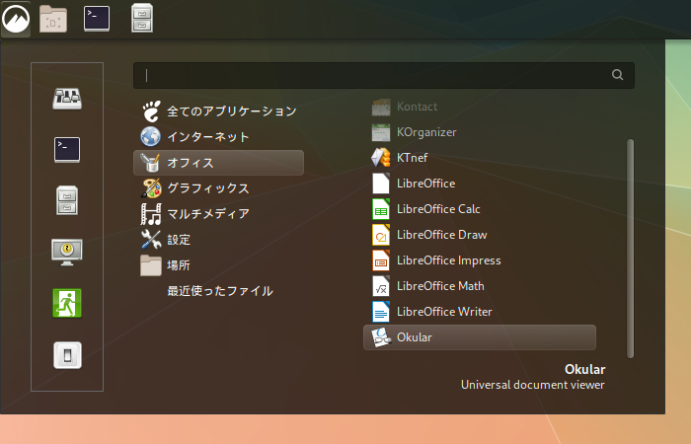Launch LibreOffice Draw
The width and height of the screenshot is (691, 444).
(x=480, y=235)
